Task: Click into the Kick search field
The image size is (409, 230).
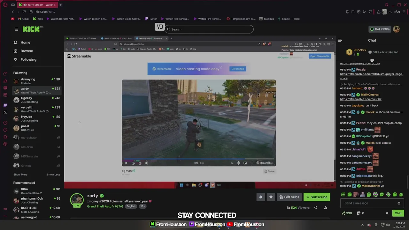Action: click(209, 29)
